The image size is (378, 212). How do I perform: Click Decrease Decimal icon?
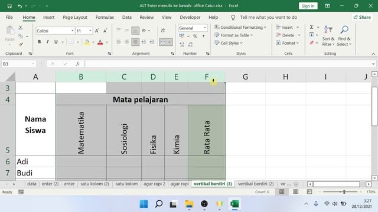click(190, 44)
